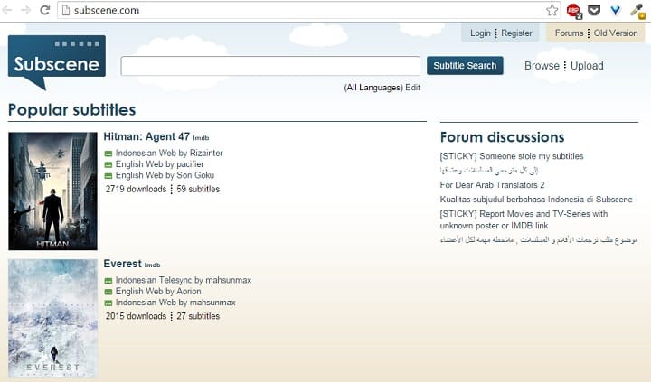The height and width of the screenshot is (382, 651).
Task: Click the Popular subtitles heading
Action: (71, 110)
